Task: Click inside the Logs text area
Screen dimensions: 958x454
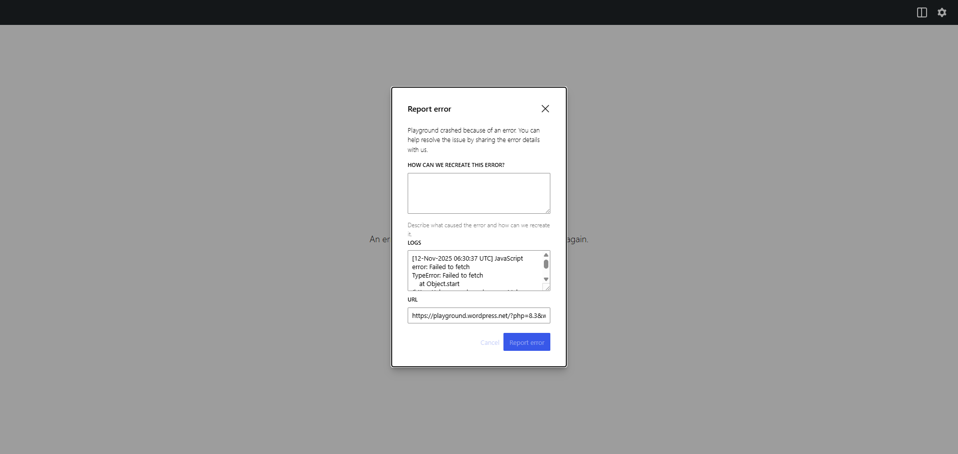Action: [x=474, y=271]
